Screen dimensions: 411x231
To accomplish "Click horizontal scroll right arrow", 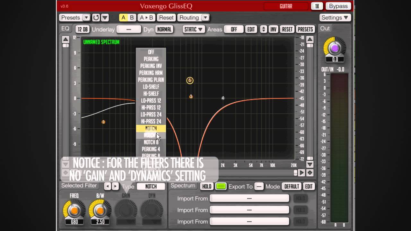I will point(302,173).
